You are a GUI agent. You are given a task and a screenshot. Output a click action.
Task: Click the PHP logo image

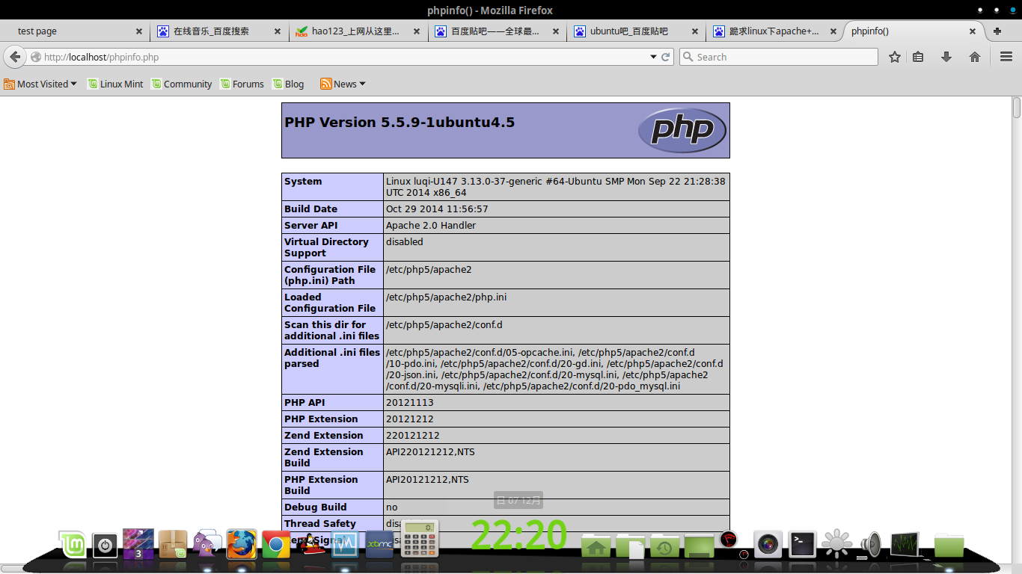(682, 130)
